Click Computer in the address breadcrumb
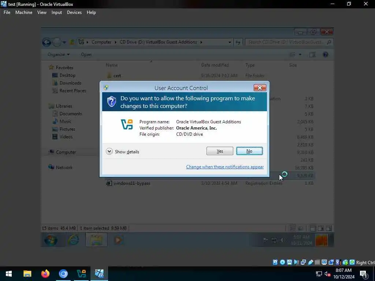375x281 pixels. [101, 42]
